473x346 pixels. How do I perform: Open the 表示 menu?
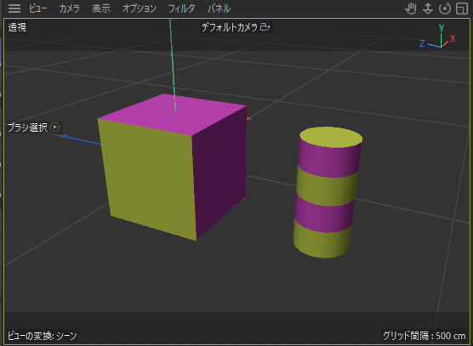(101, 9)
